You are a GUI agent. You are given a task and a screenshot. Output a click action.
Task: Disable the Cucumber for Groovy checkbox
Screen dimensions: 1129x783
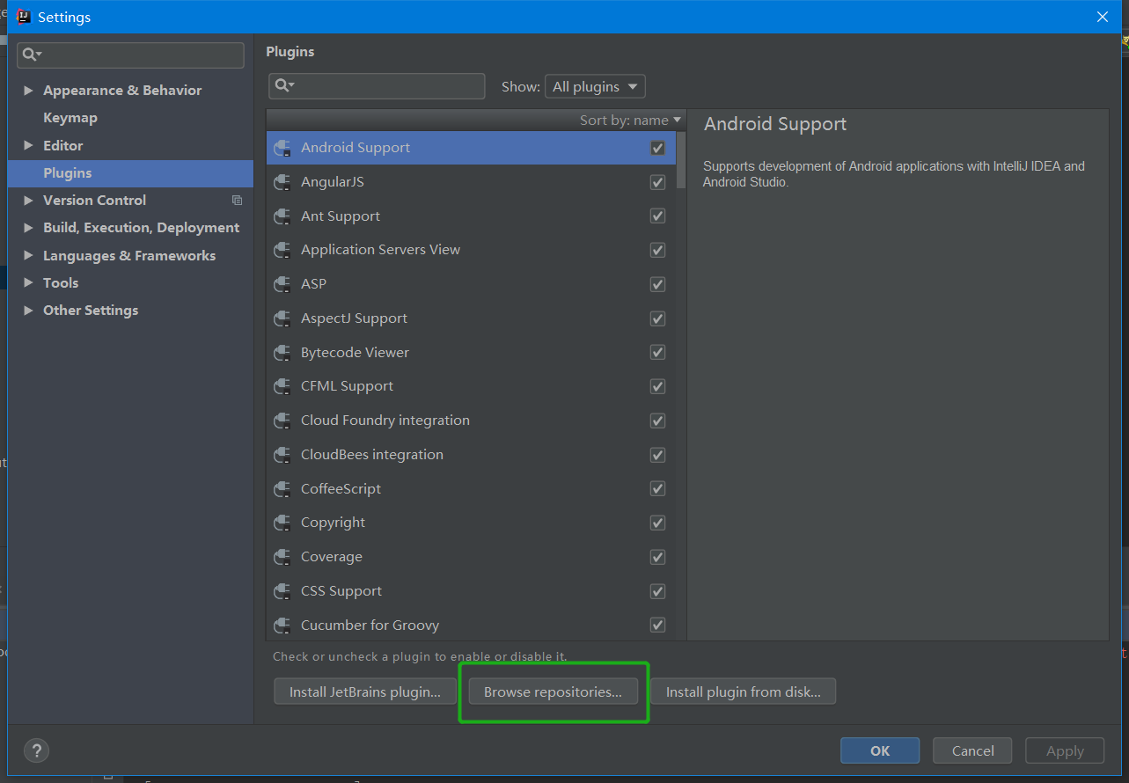(657, 626)
